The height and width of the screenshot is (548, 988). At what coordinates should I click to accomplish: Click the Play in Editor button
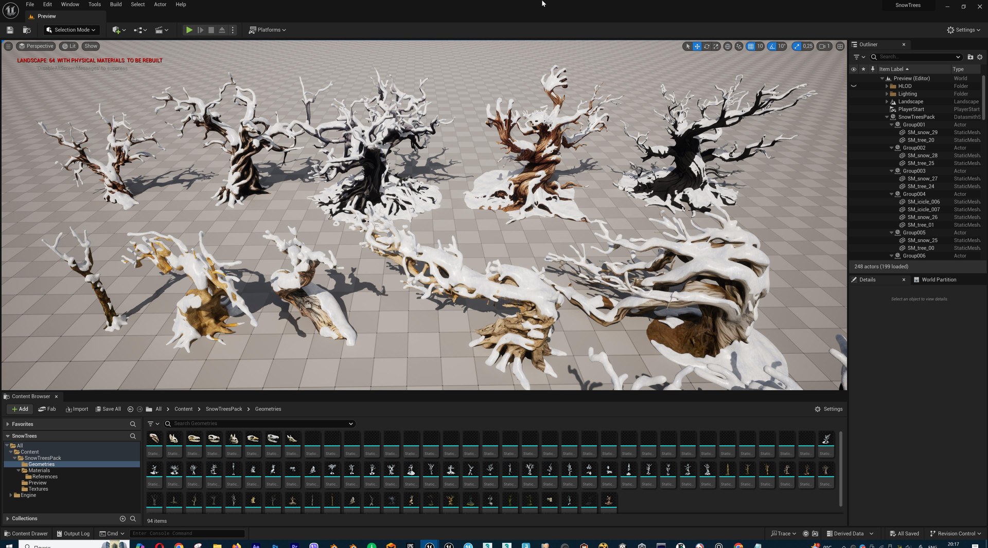[x=189, y=30]
